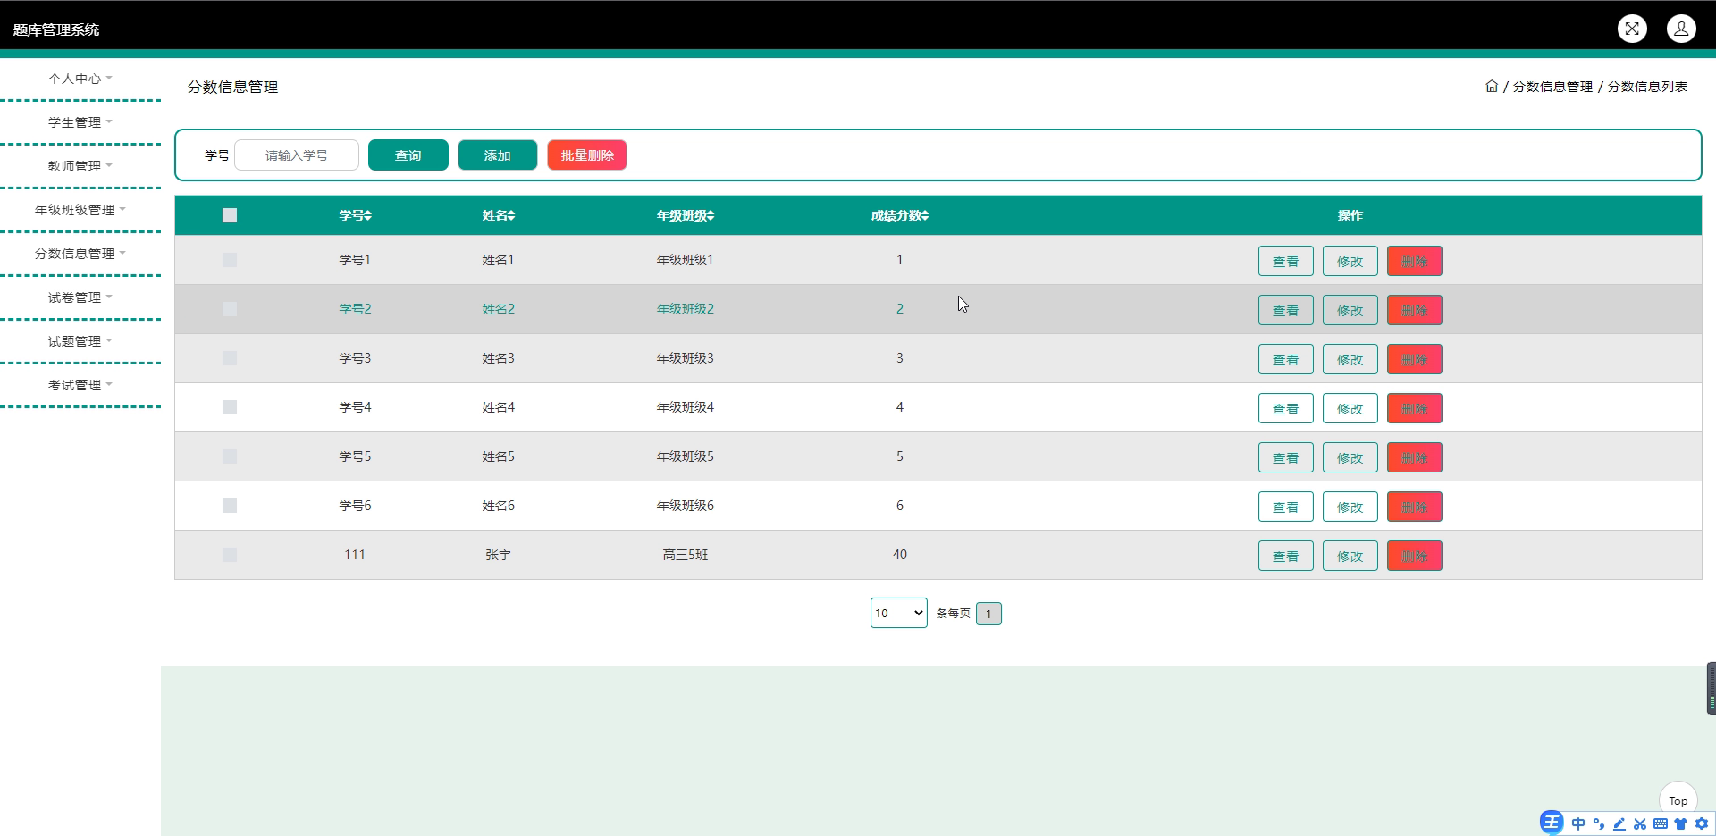The image size is (1716, 836).
Task: Click the IME handwriting pen icon
Action: coord(1619,823)
